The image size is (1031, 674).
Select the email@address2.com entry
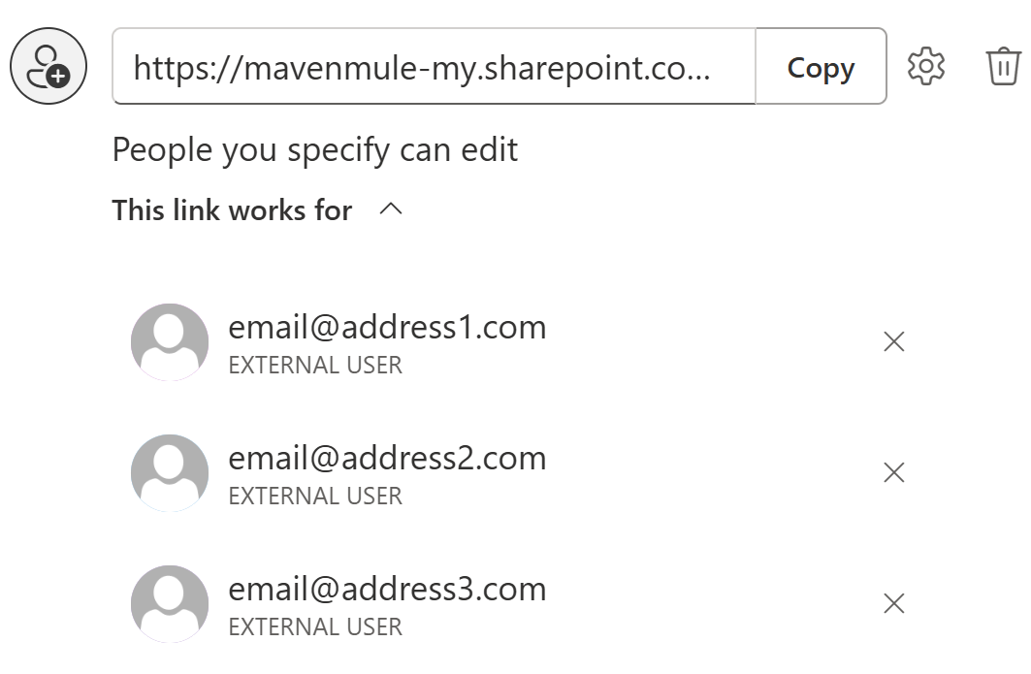(x=387, y=459)
